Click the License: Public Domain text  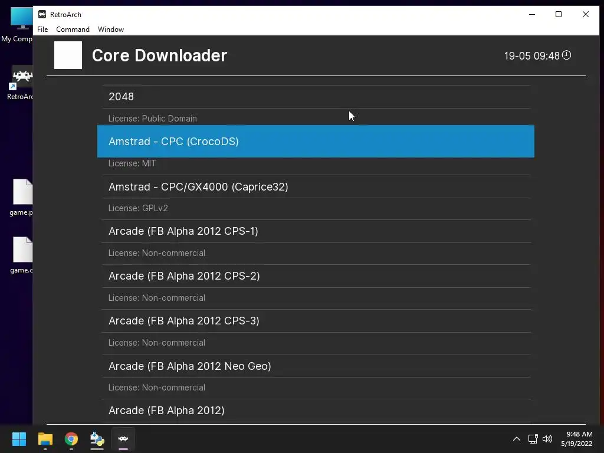coord(153,119)
